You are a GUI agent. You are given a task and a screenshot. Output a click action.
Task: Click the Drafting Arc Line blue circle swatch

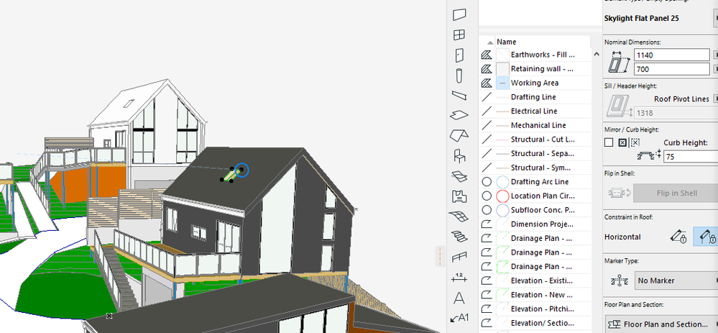503,182
